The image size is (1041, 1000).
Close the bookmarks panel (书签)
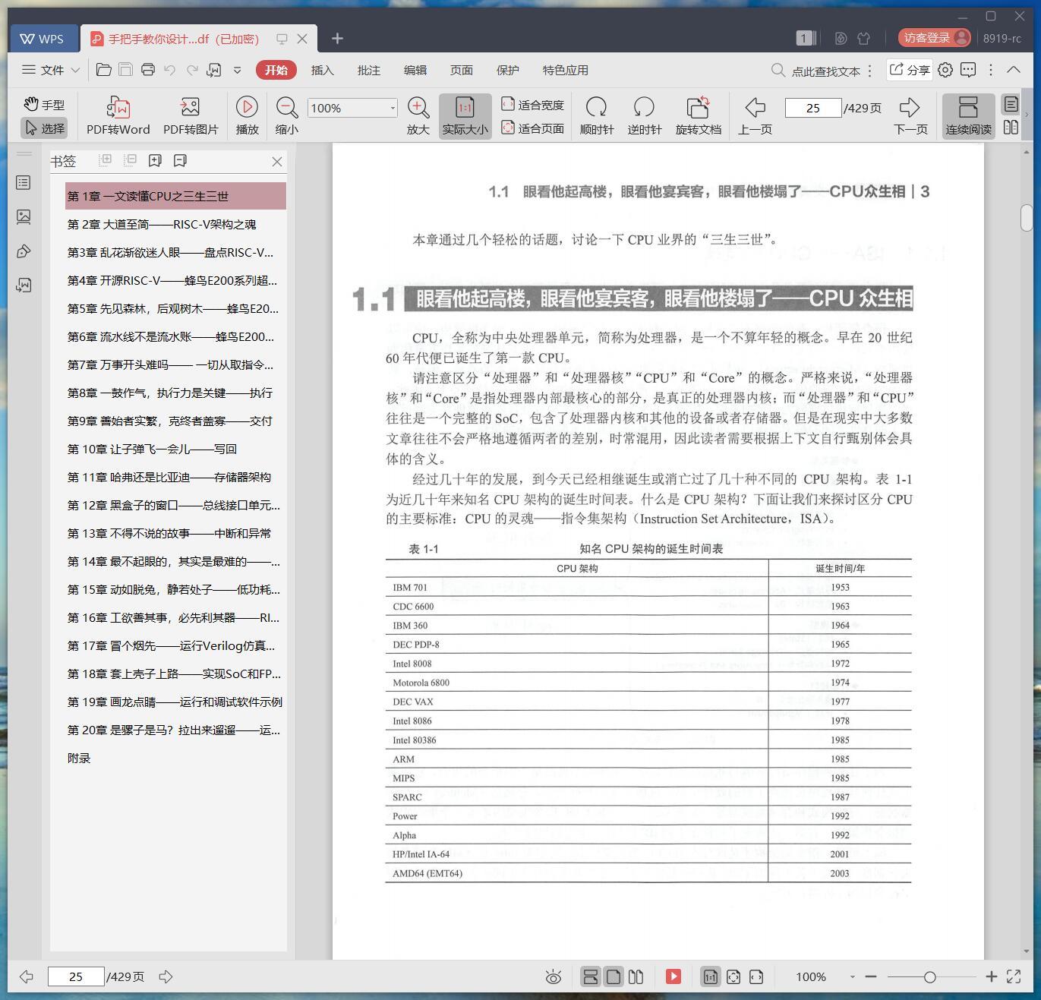click(x=277, y=161)
